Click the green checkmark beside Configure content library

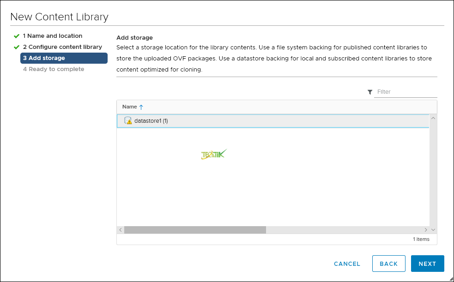[x=17, y=47]
